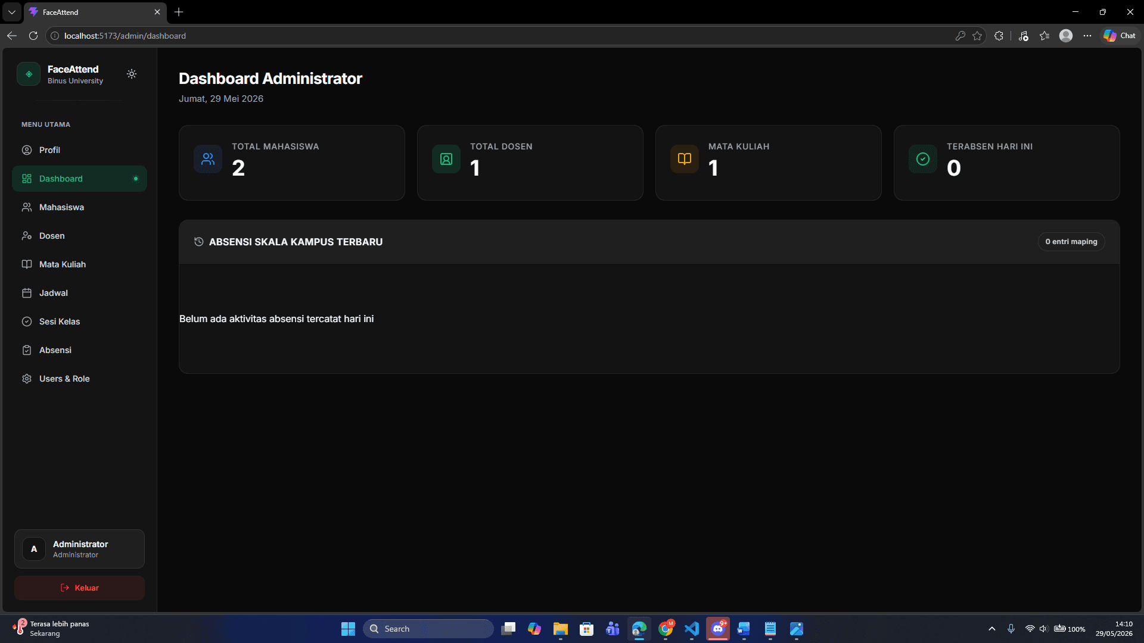The height and width of the screenshot is (643, 1144).
Task: Open the Profil menu item
Action: pos(79,150)
